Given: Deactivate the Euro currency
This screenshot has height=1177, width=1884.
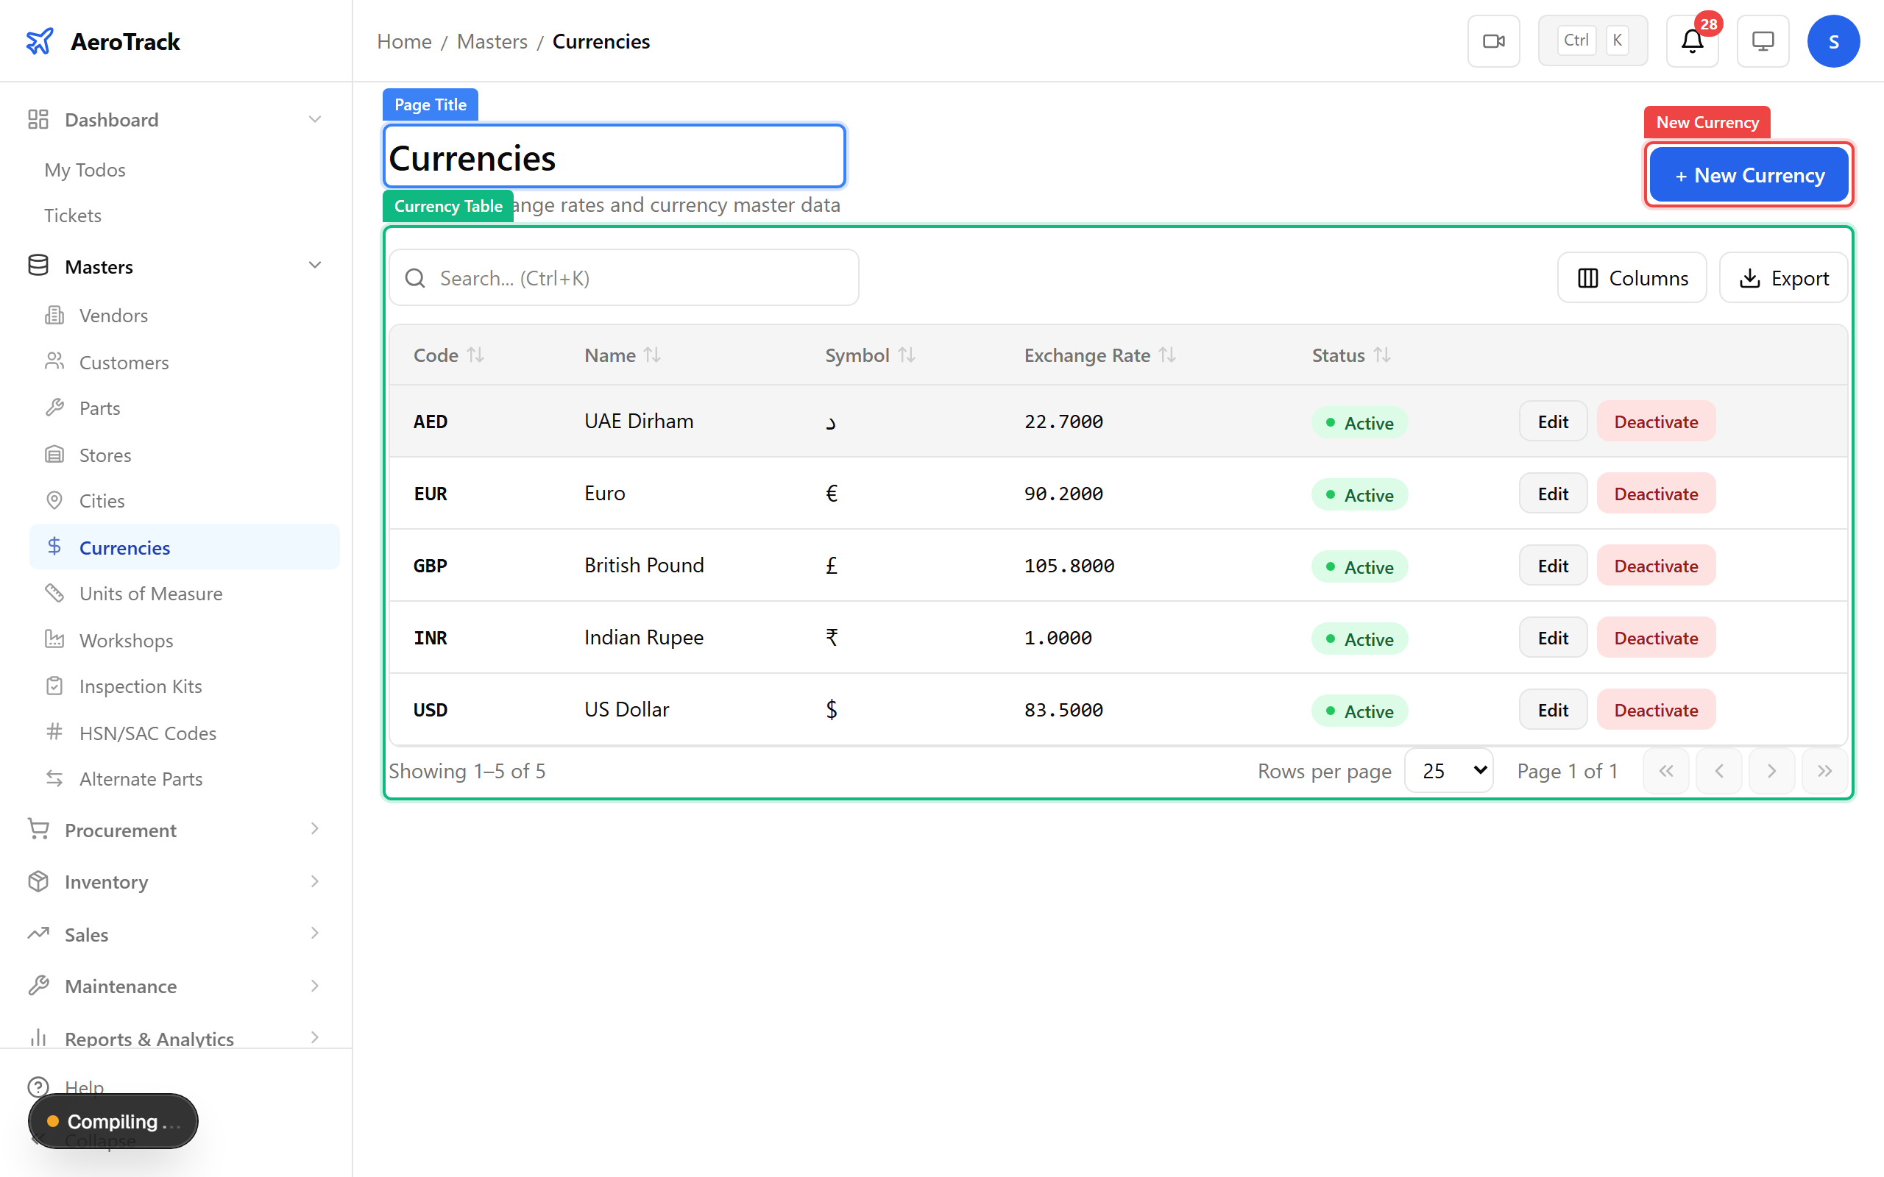Looking at the screenshot, I should point(1655,493).
